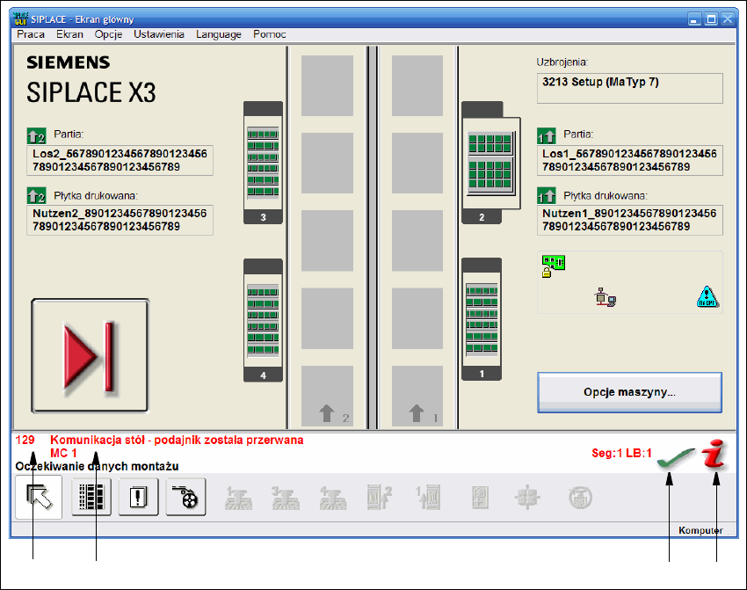Click the cyan warning triangle status icon
Screen dimensions: 747x590
pos(707,296)
